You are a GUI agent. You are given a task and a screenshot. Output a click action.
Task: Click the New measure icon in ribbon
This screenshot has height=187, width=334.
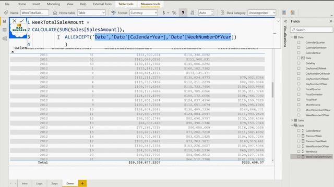click(x=284, y=12)
